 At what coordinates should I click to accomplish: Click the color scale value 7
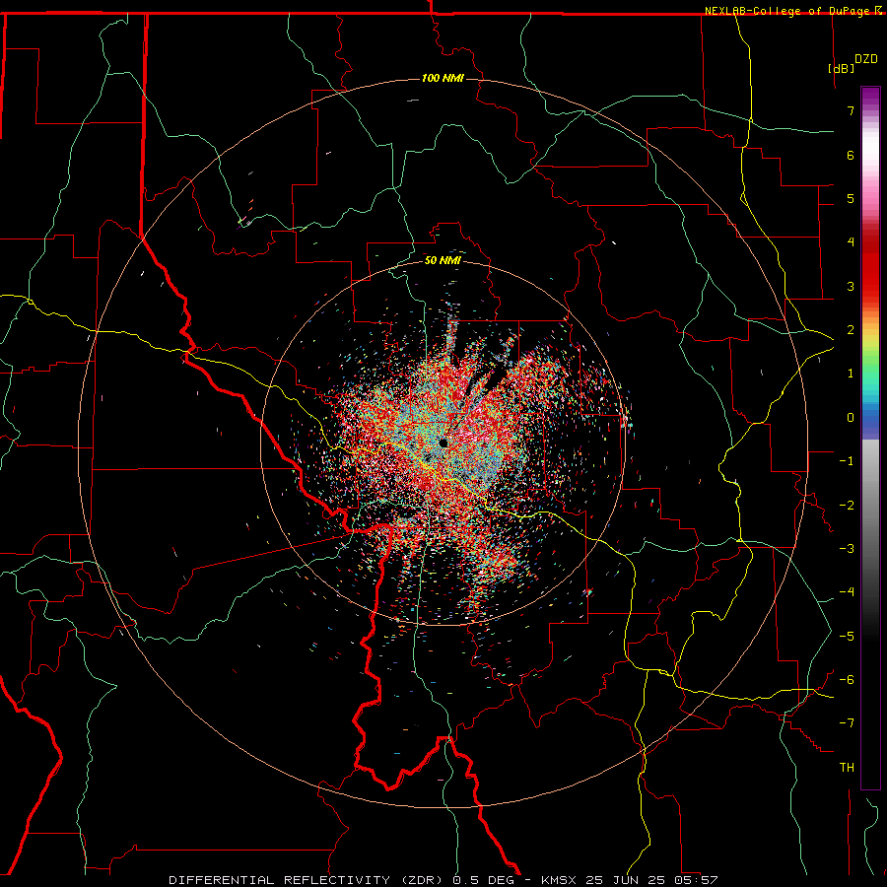click(x=851, y=110)
